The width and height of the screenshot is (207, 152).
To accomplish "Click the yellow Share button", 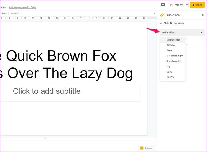I will coord(197,5).
